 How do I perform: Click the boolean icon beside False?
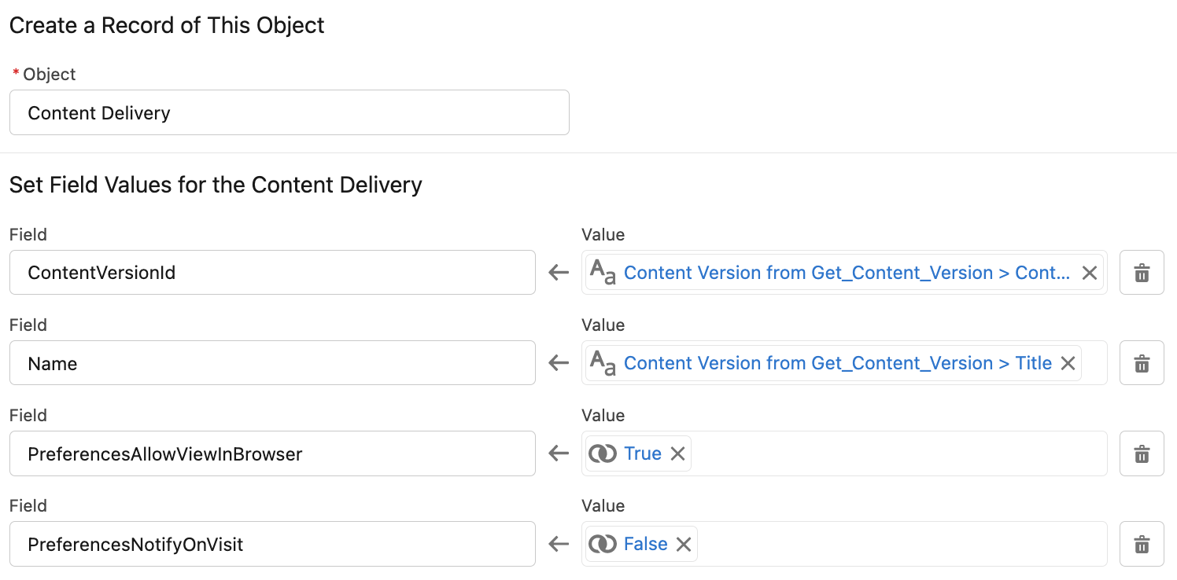click(603, 544)
